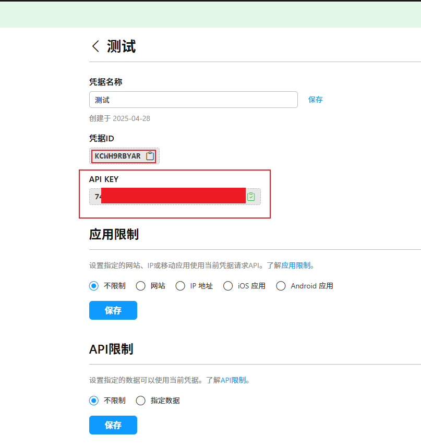Click the 创建于 2025-04-28 date text
This screenshot has height=448, width=421.
click(119, 118)
